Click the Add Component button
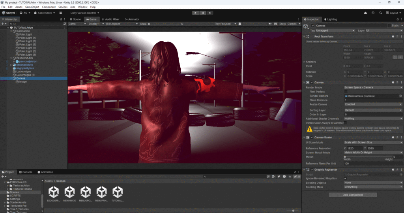Screen dimensions: 404x213 pyautogui.click(x=353, y=195)
